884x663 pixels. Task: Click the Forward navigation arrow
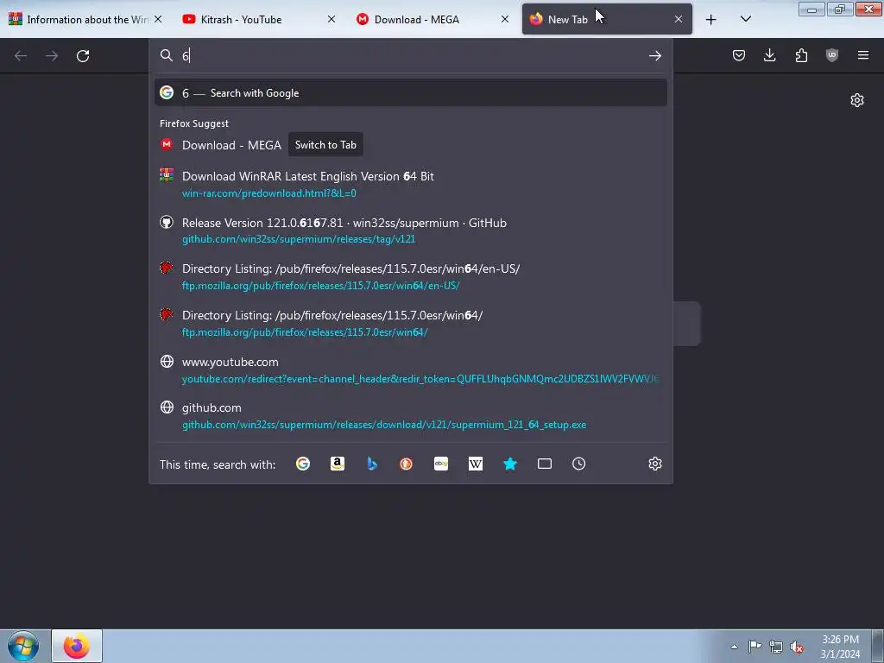52,56
